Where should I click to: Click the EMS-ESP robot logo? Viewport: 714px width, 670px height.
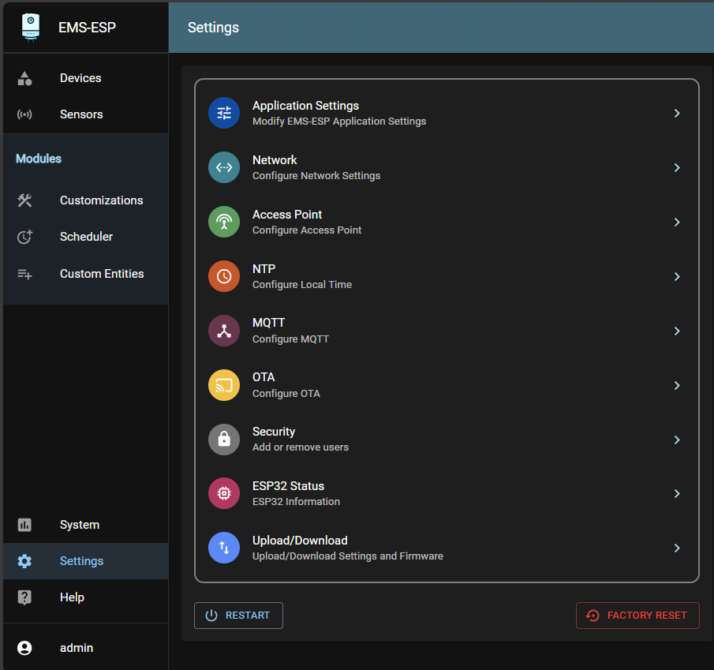click(30, 27)
